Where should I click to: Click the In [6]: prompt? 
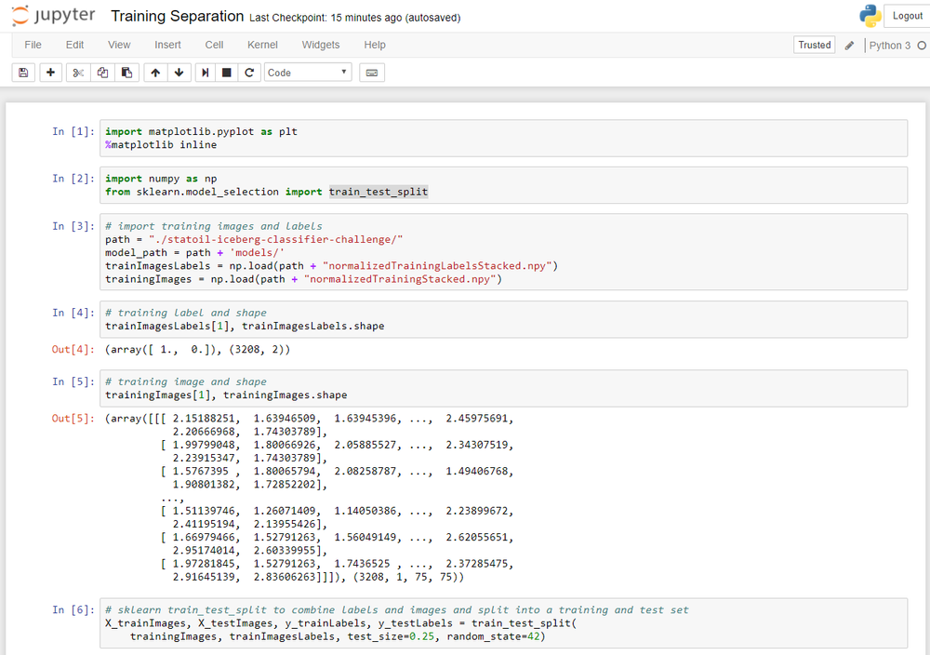tap(73, 609)
